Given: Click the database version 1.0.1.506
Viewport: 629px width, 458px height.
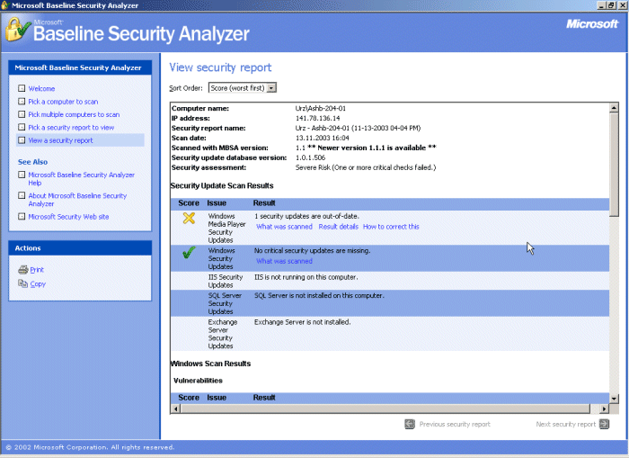Looking at the screenshot, I should (x=310, y=157).
